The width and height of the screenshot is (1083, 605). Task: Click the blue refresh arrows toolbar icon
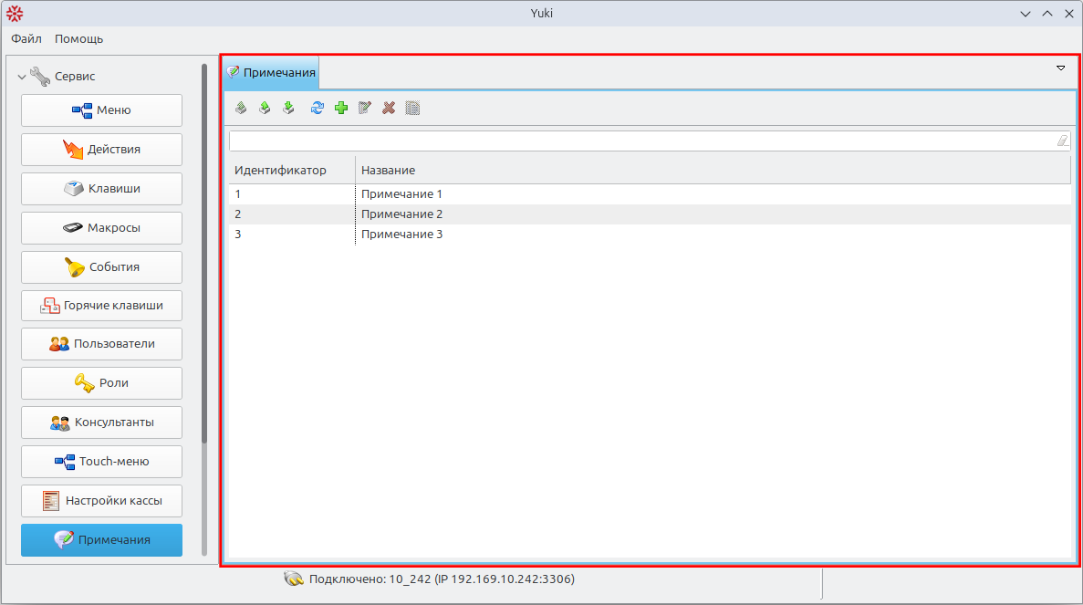pyautogui.click(x=317, y=108)
